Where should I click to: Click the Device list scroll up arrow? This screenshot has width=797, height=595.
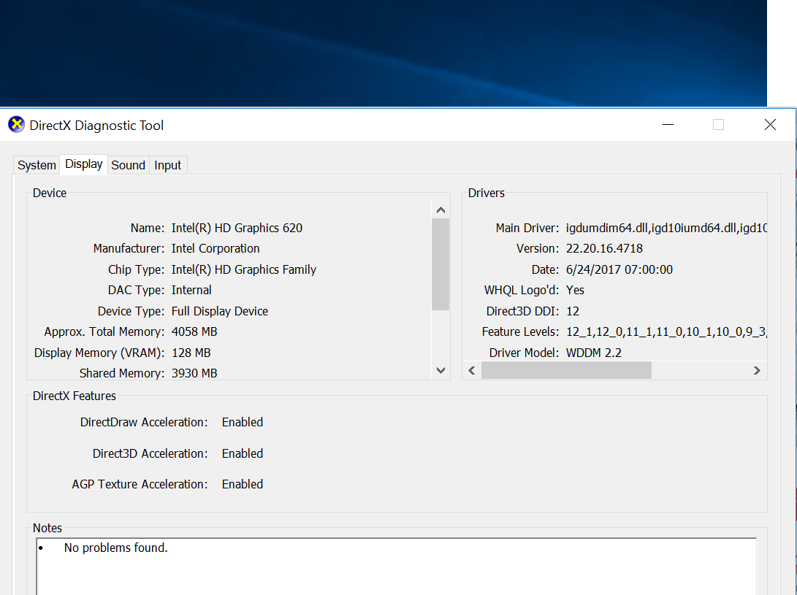coord(441,210)
